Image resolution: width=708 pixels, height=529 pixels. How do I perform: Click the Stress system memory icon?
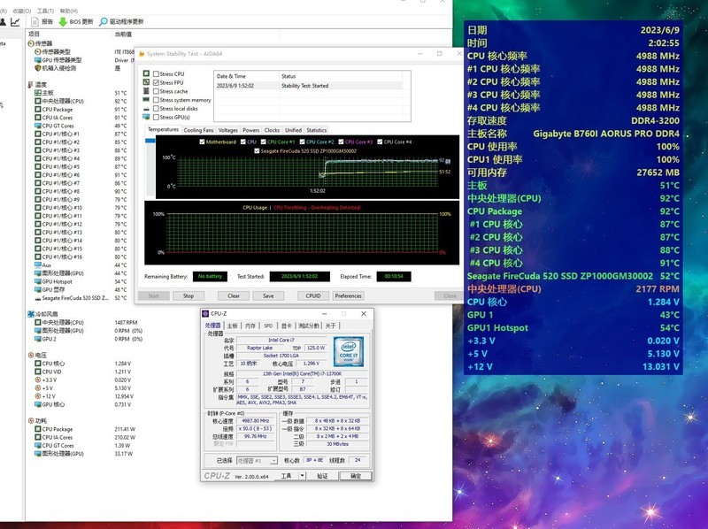tap(147, 99)
